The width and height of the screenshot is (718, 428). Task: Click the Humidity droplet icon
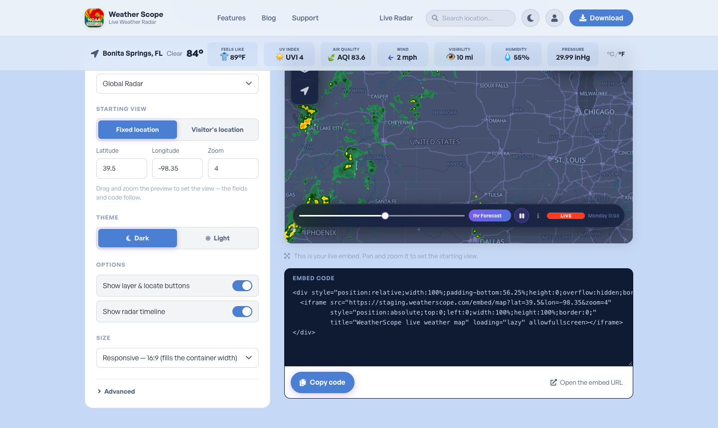pos(508,57)
